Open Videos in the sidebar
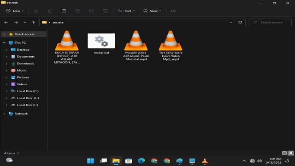This screenshot has width=295, height=166. point(22,84)
